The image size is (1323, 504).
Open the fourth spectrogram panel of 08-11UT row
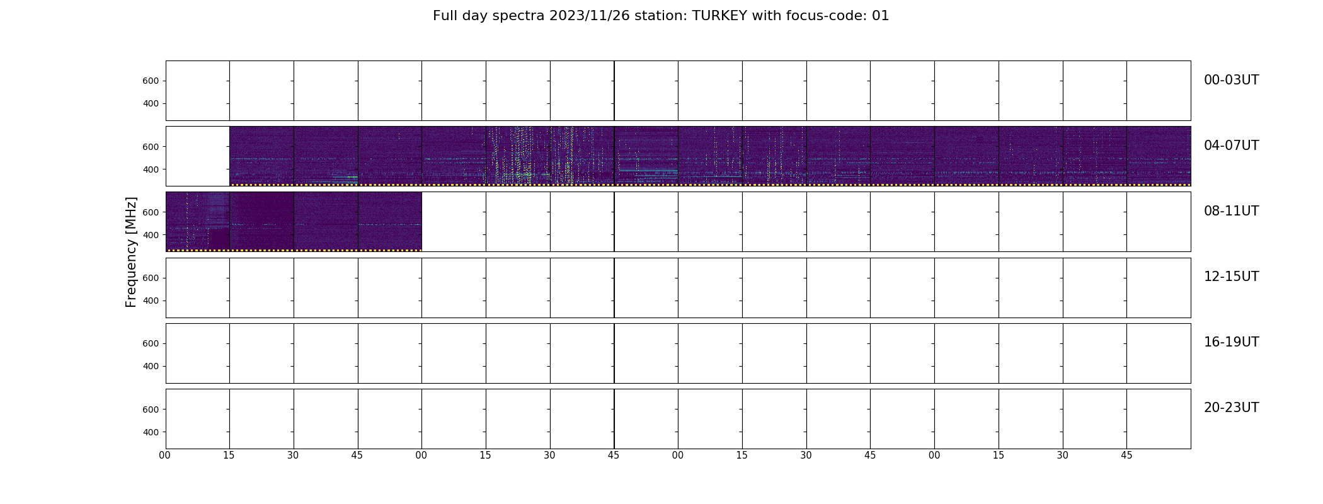pos(390,222)
